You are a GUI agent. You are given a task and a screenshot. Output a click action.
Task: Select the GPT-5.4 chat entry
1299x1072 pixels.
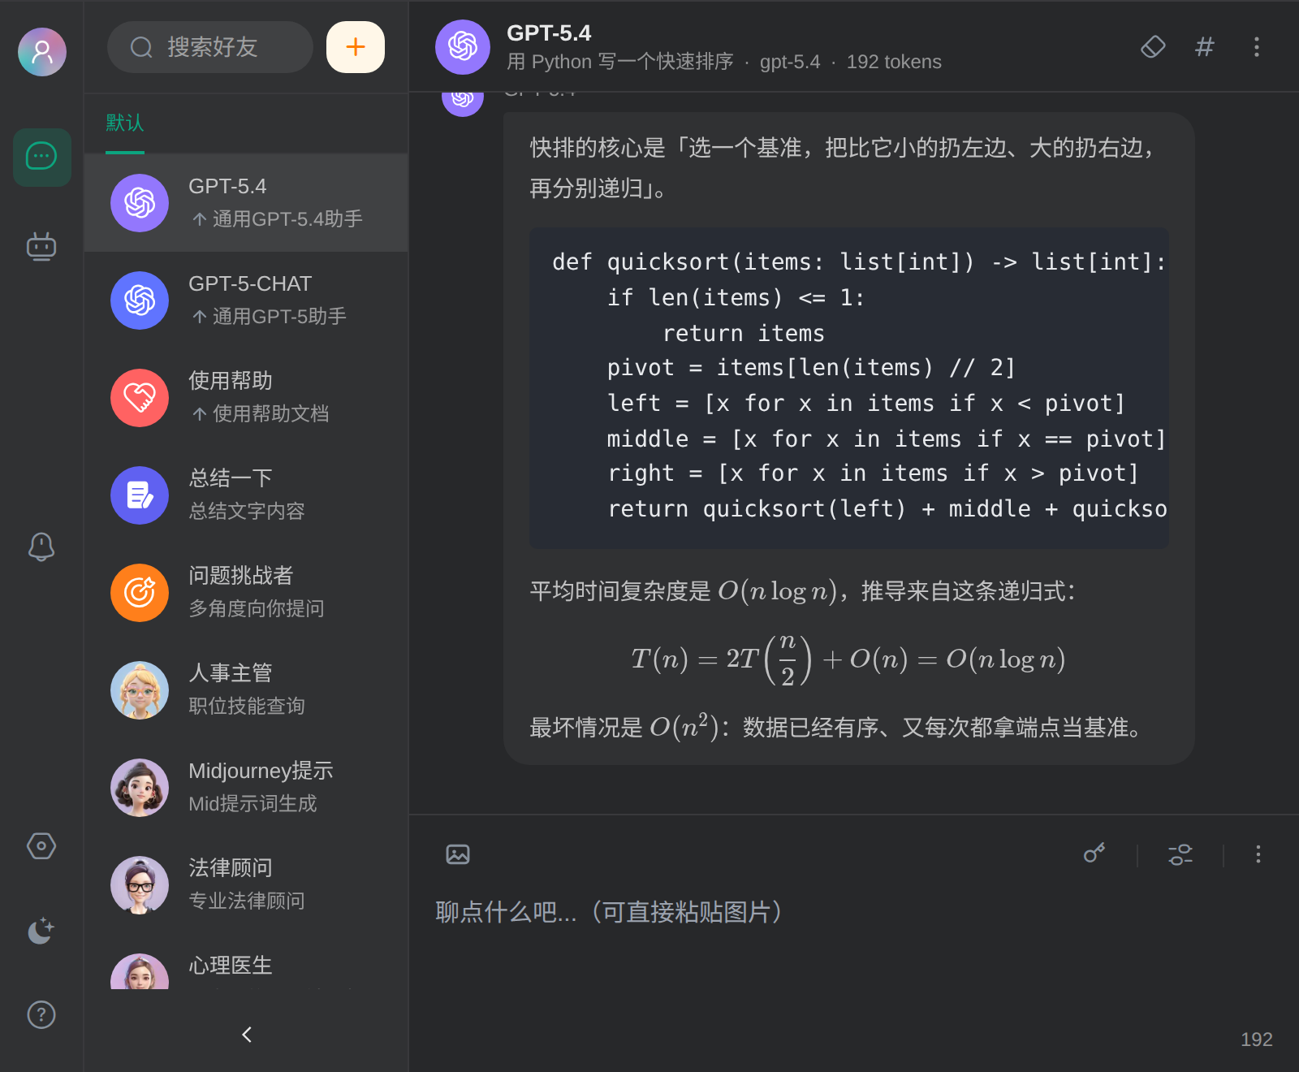(x=246, y=203)
